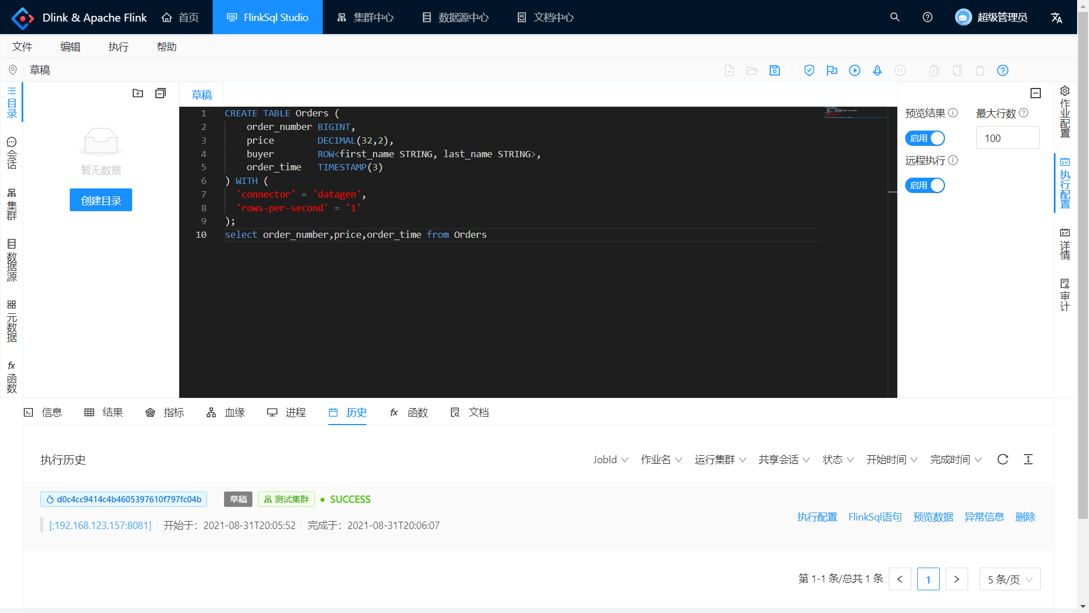Switch to the 结果 tab
Image resolution: width=1089 pixels, height=613 pixels.
104,412
